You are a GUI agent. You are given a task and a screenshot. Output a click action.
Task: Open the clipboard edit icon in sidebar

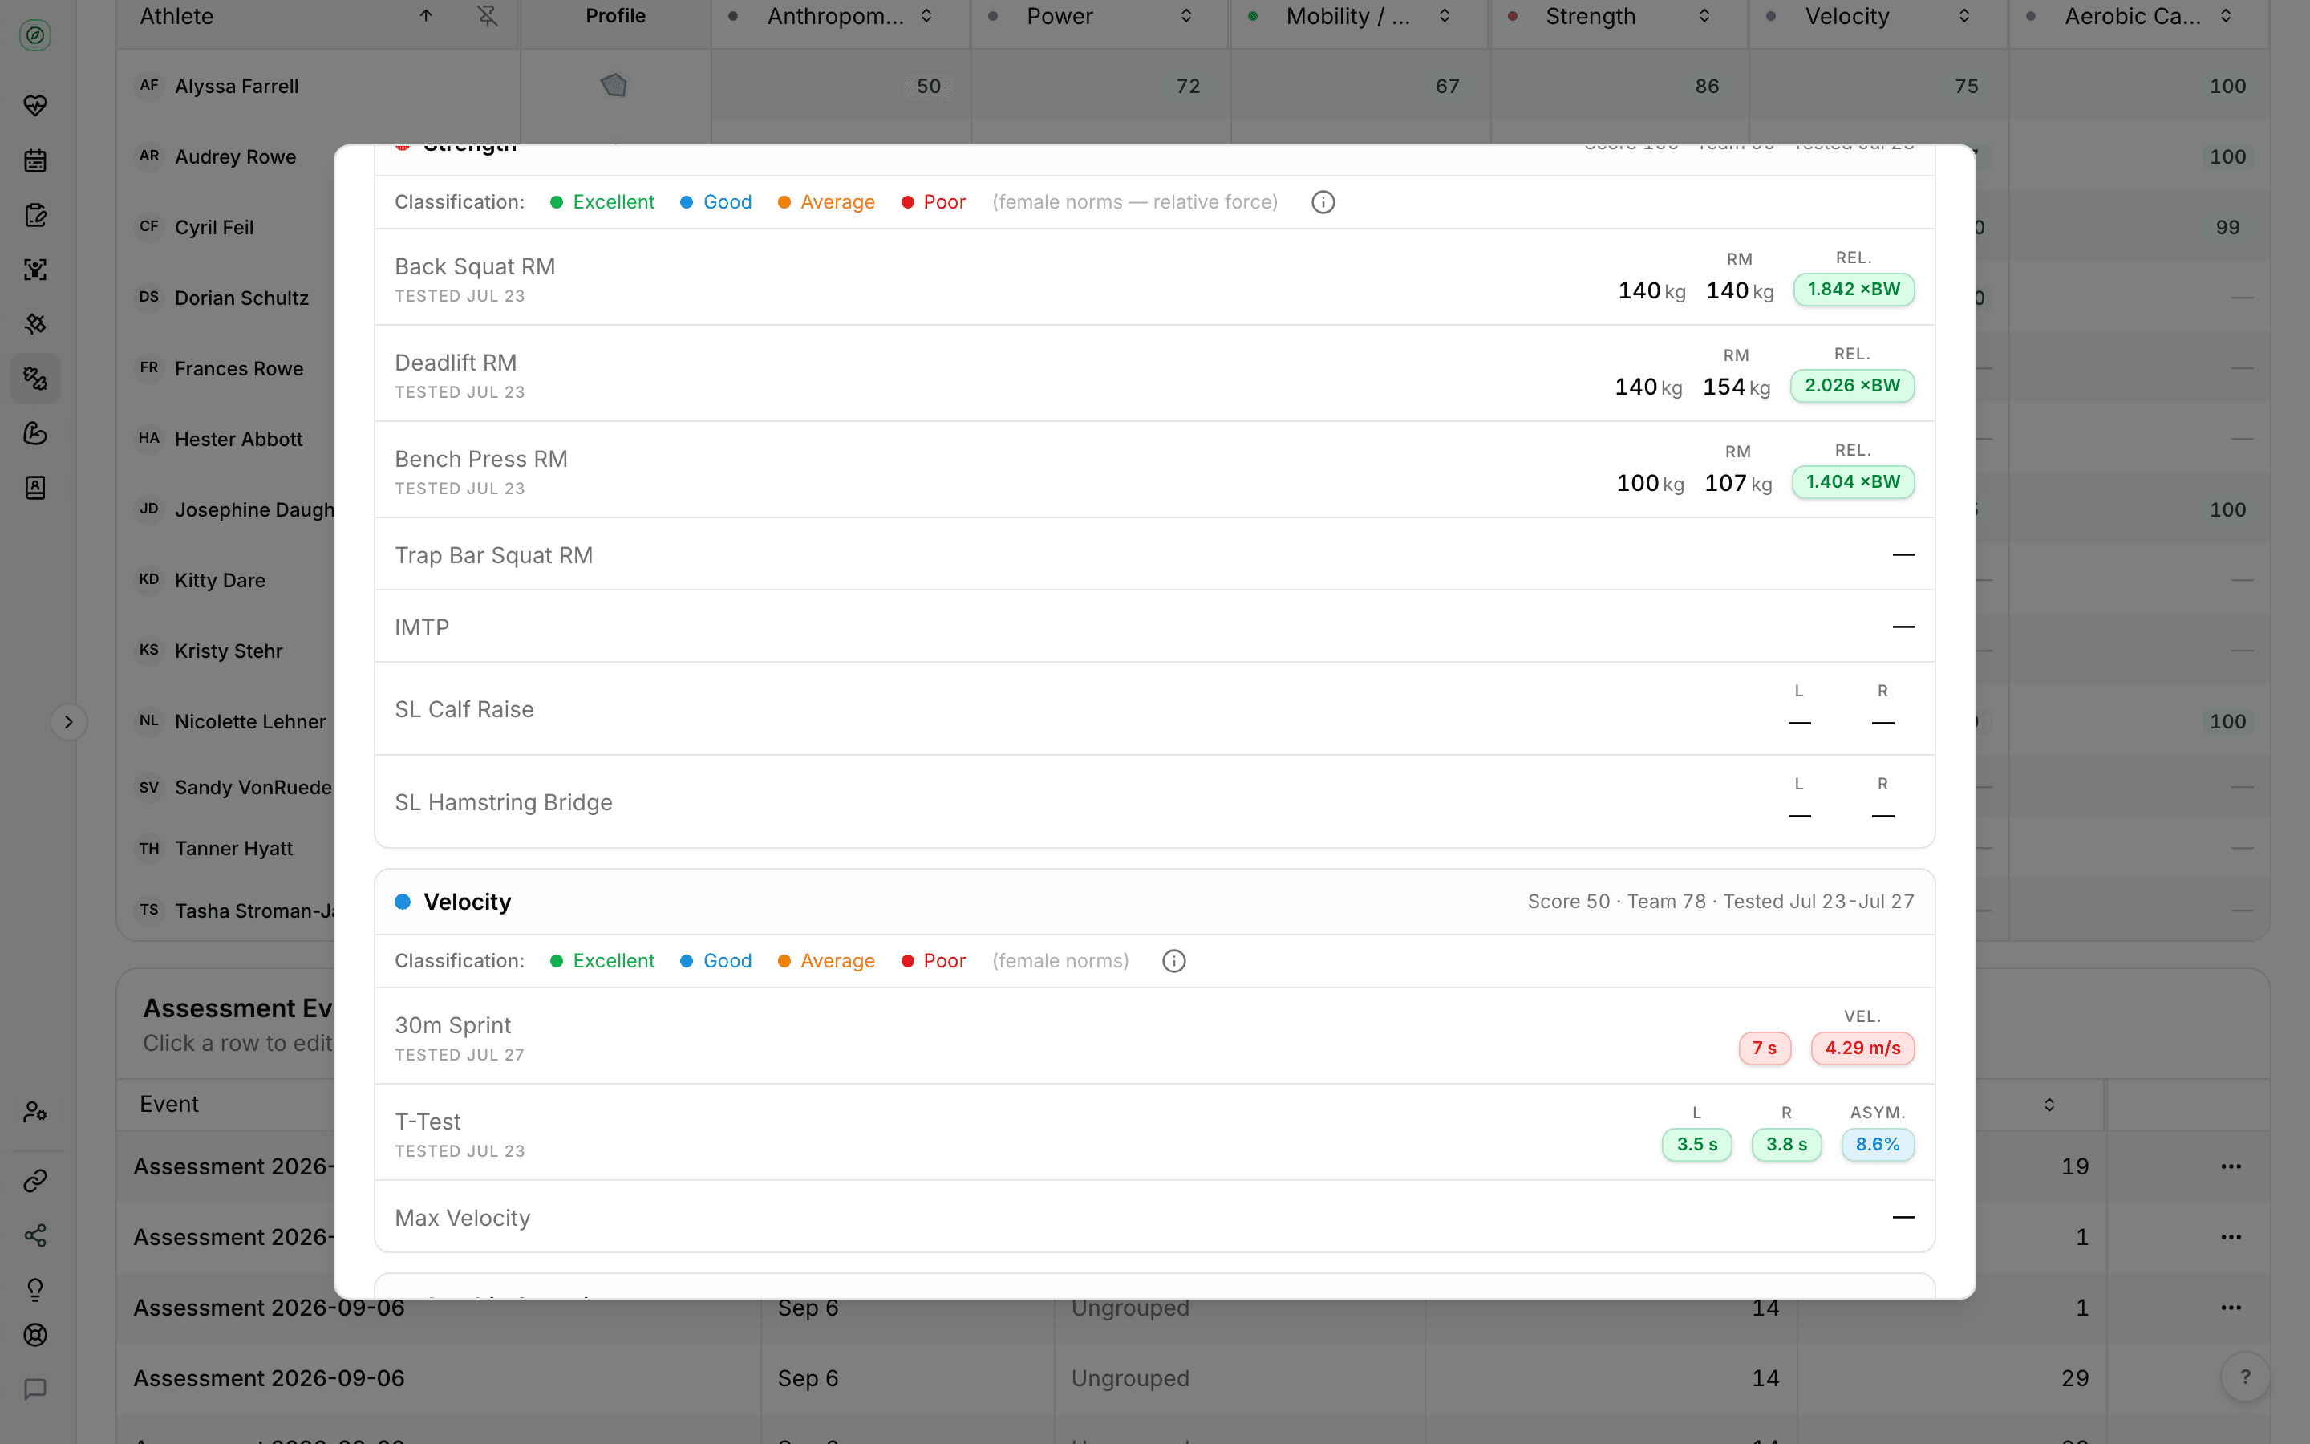coord(35,215)
